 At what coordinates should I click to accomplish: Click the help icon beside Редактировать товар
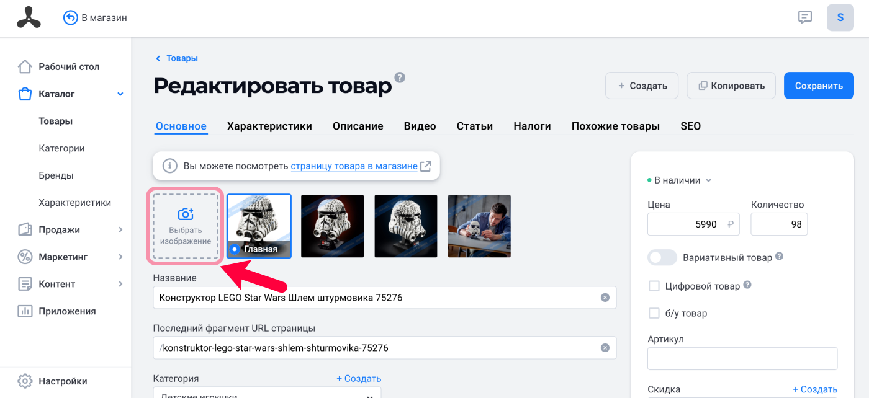pos(400,77)
